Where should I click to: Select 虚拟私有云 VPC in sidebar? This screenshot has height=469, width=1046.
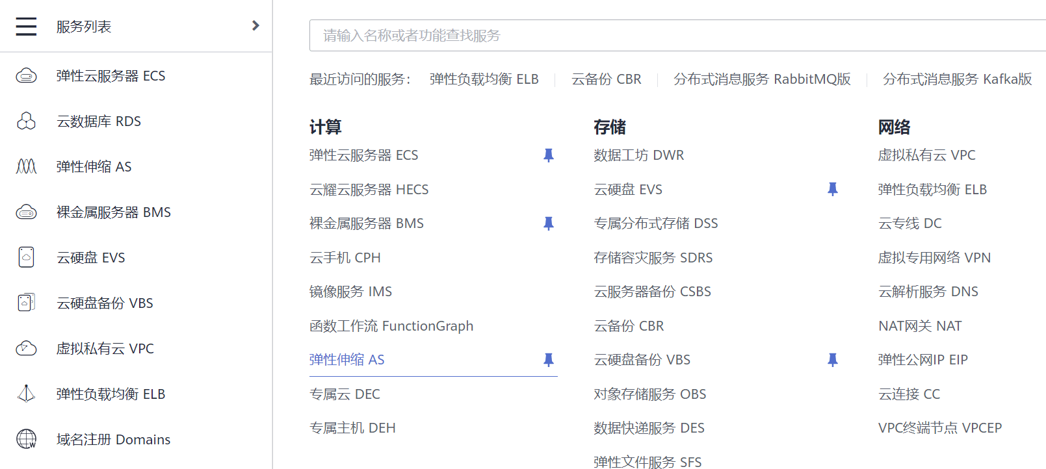(x=105, y=349)
